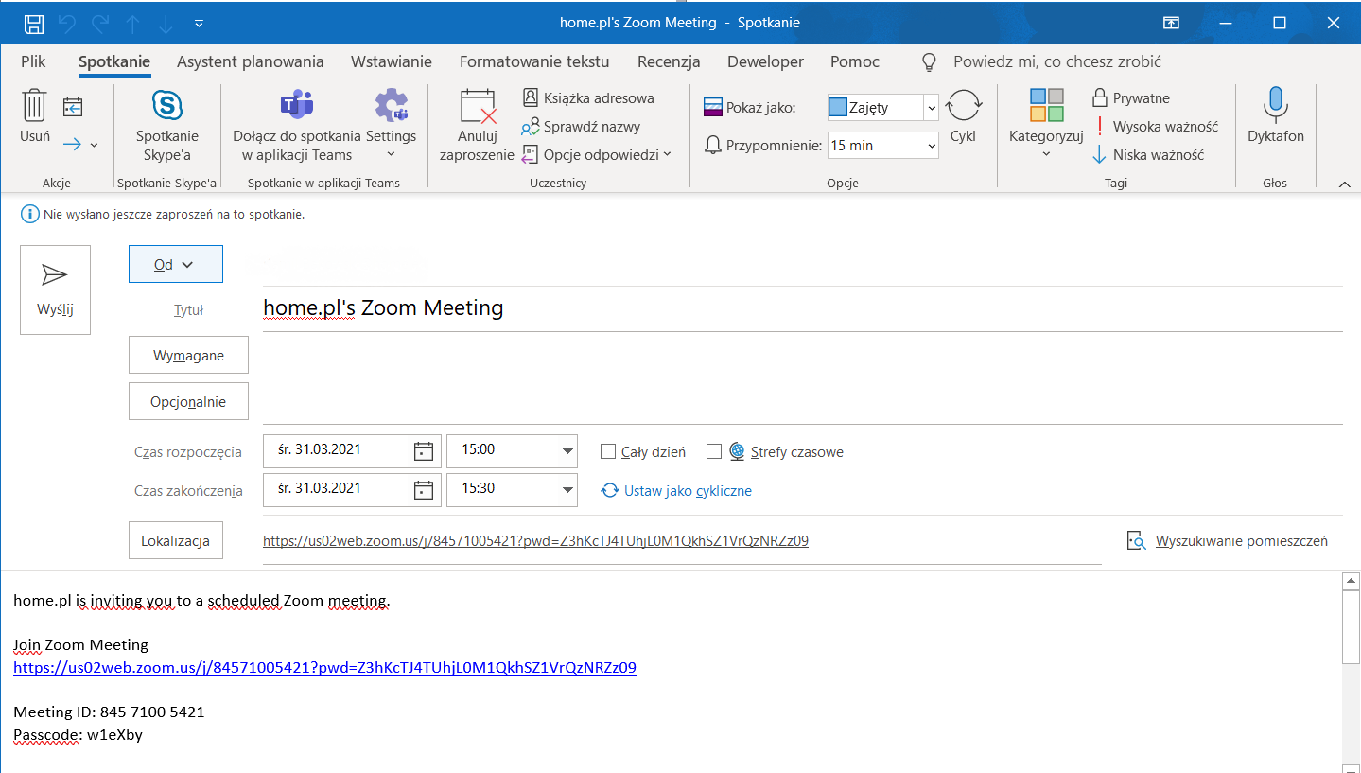1361x773 pixels.
Task: Check the Cały dzień checkbox
Action: (608, 451)
